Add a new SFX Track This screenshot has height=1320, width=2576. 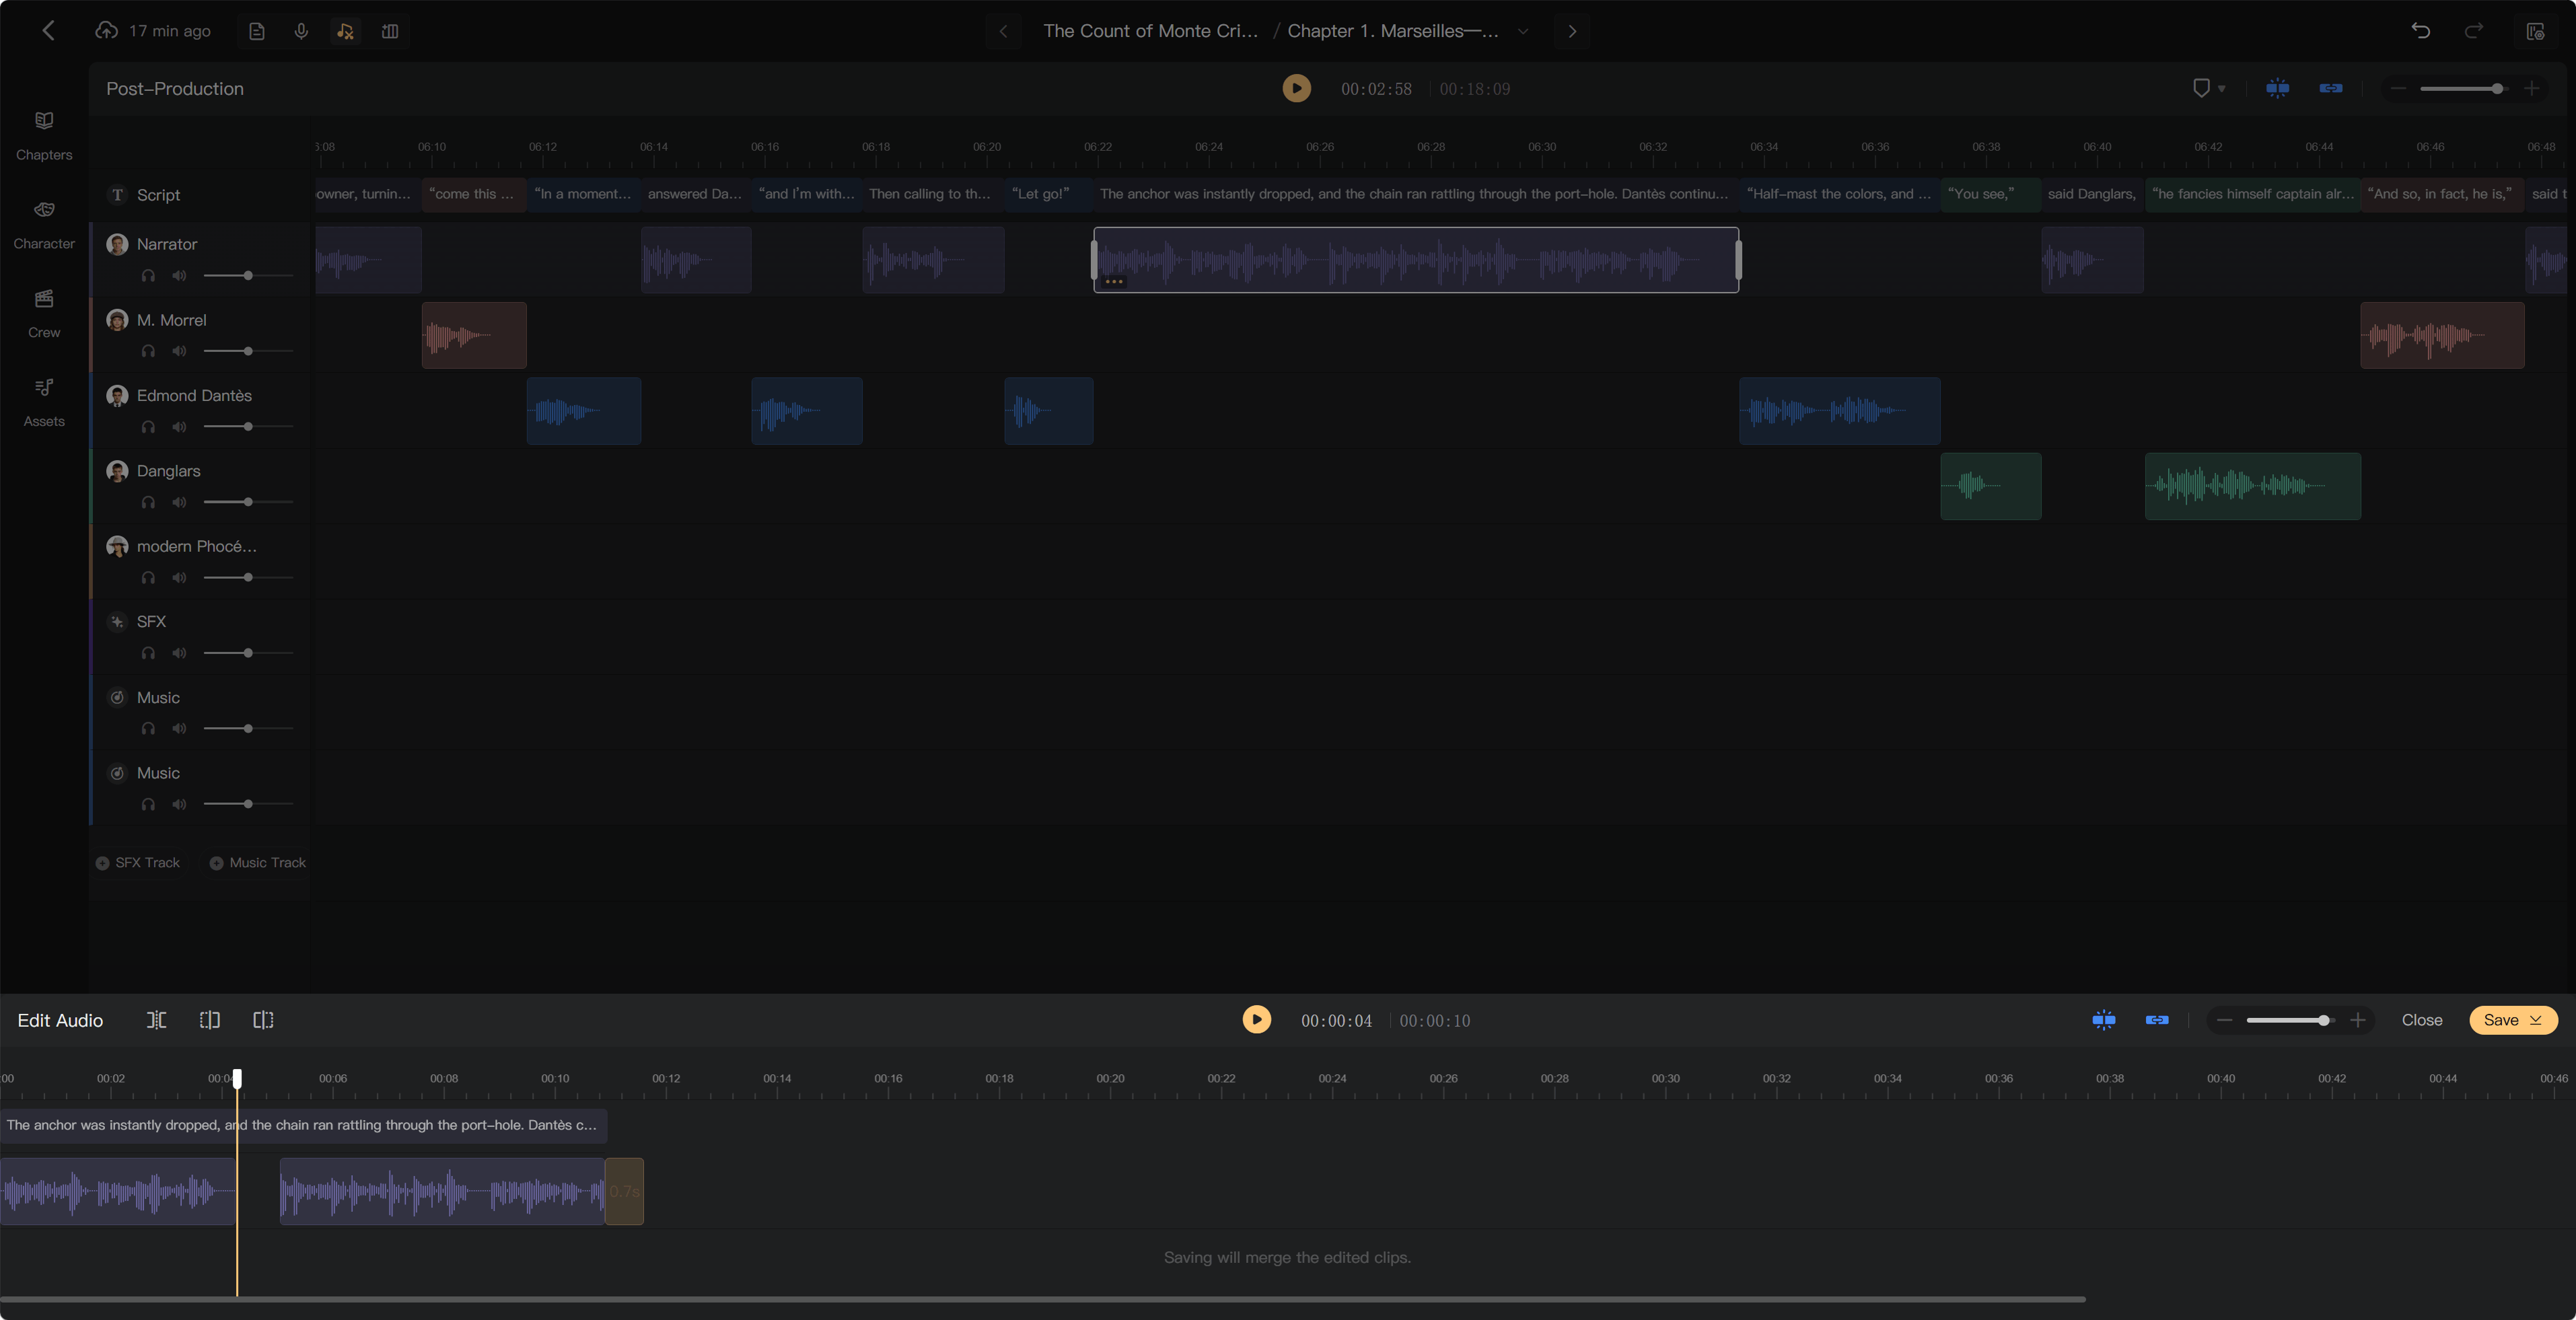(x=138, y=863)
